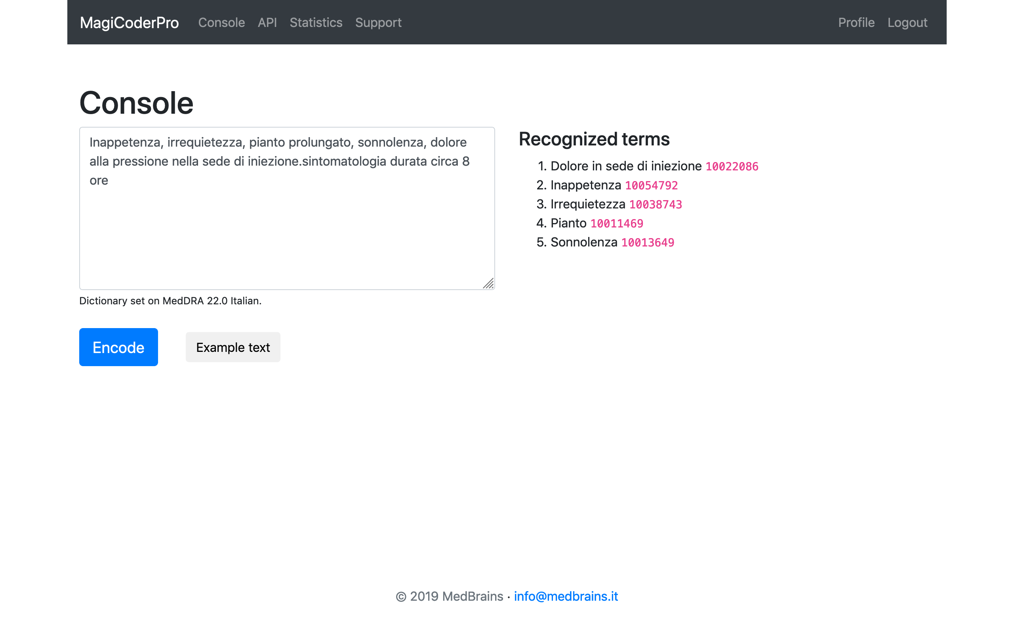Select code 10022086 for Dolore in sede di iniezione
This screenshot has width=1014, height=634.
pos(732,166)
